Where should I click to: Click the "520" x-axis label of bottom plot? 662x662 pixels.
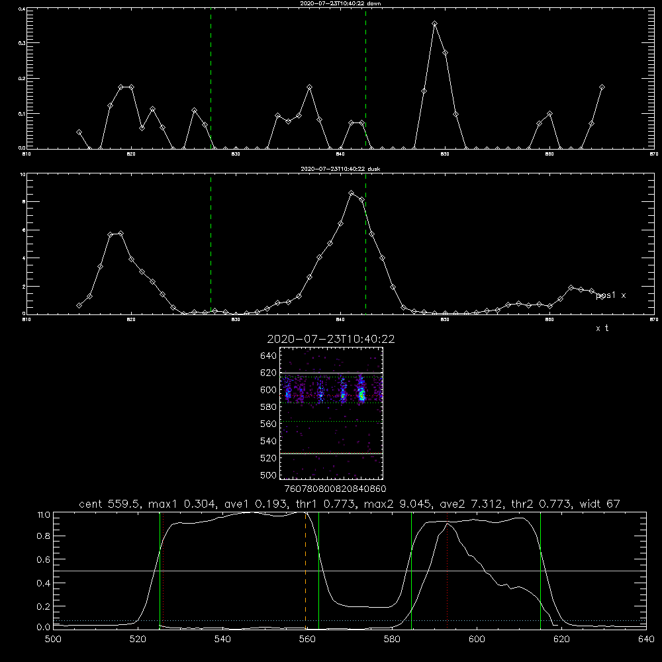coord(138,639)
